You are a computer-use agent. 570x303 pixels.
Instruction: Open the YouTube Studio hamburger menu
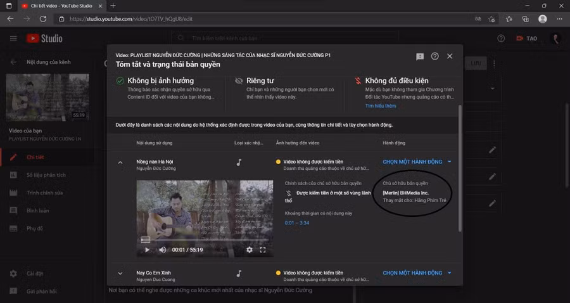[x=13, y=39]
